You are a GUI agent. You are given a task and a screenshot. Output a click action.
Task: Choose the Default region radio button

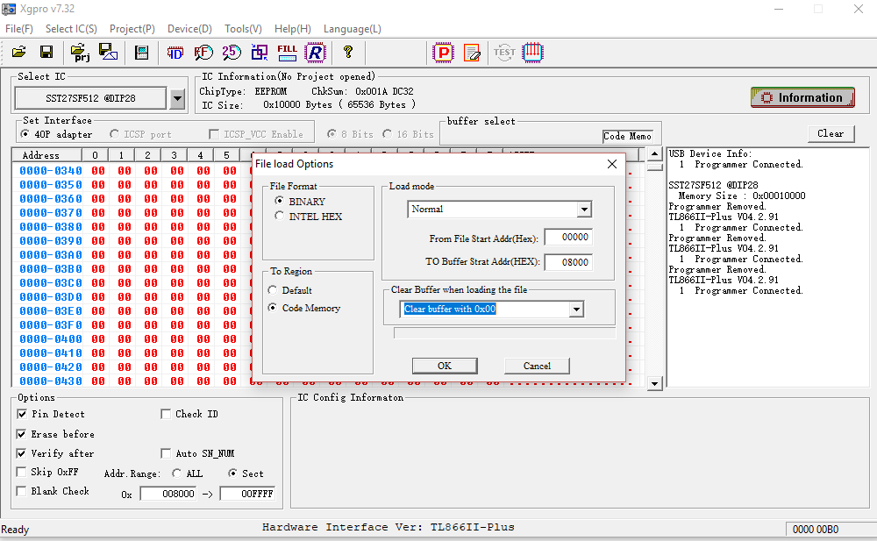[274, 290]
